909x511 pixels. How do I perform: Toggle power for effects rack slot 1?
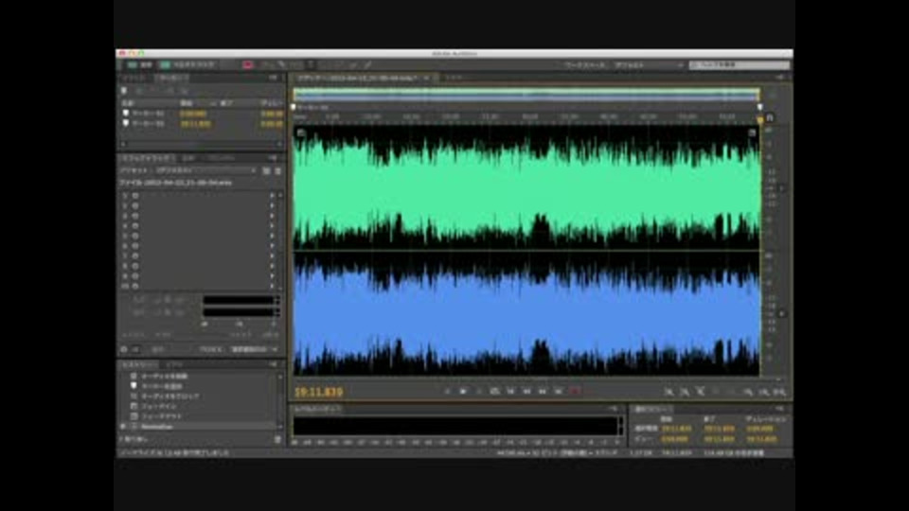point(135,196)
